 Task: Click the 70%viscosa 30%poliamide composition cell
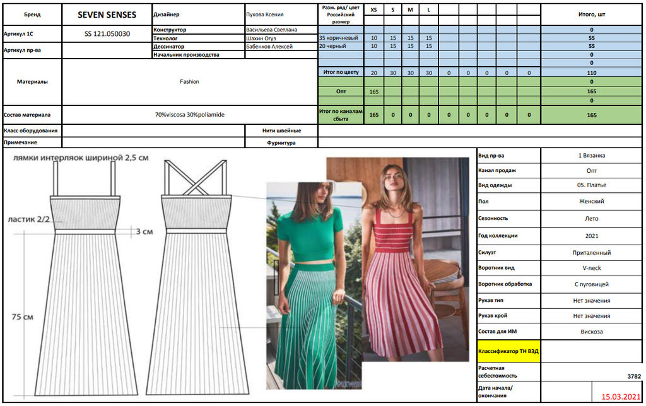point(189,115)
